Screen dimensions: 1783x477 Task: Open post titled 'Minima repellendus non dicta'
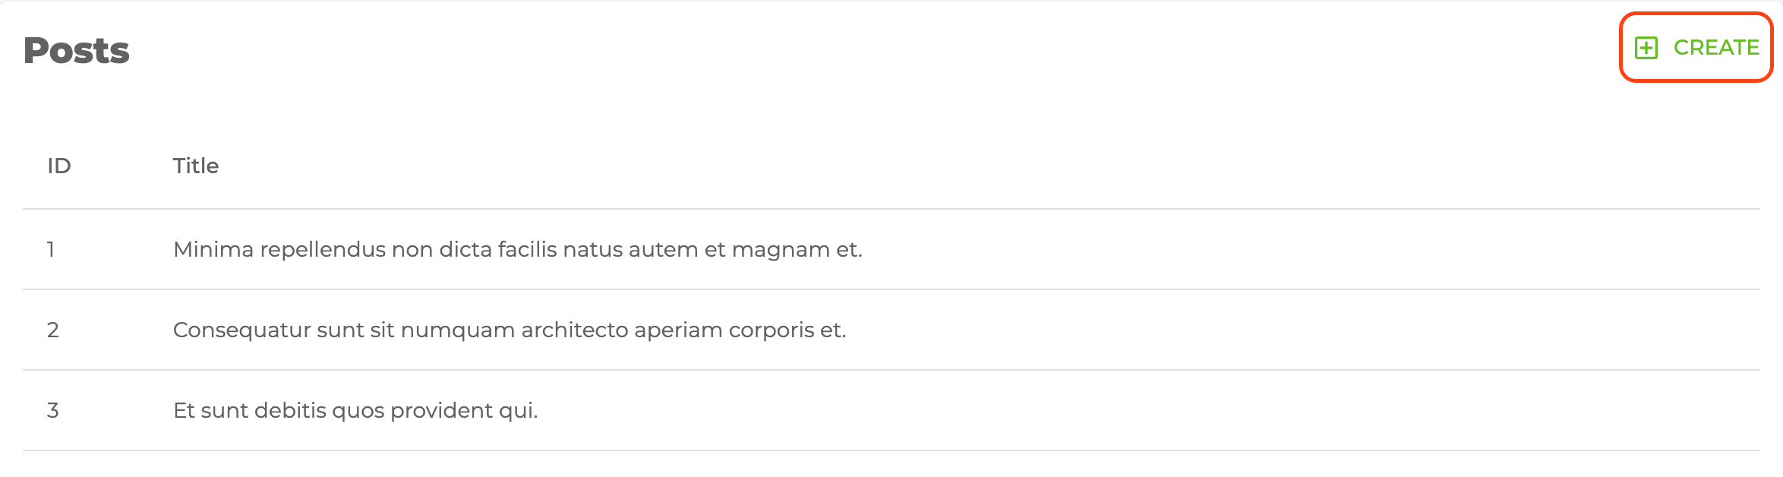tap(517, 249)
